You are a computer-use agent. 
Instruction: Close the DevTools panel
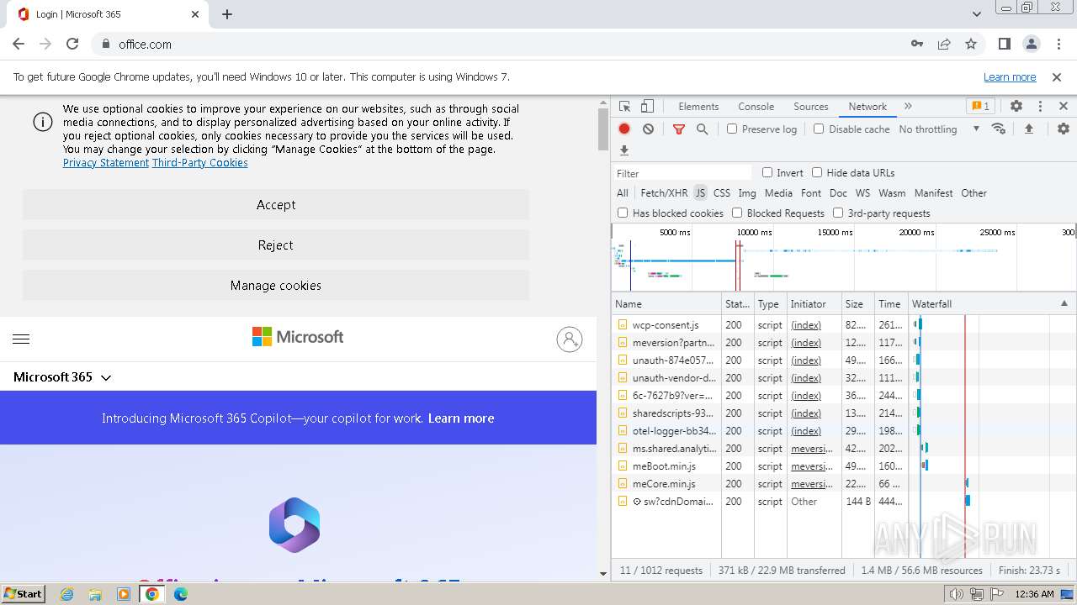(x=1064, y=107)
